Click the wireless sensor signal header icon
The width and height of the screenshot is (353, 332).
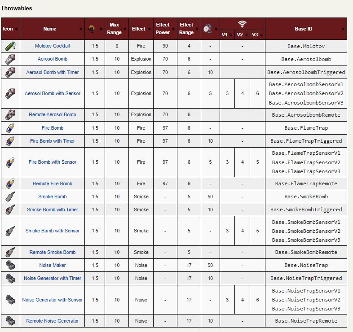click(242, 24)
